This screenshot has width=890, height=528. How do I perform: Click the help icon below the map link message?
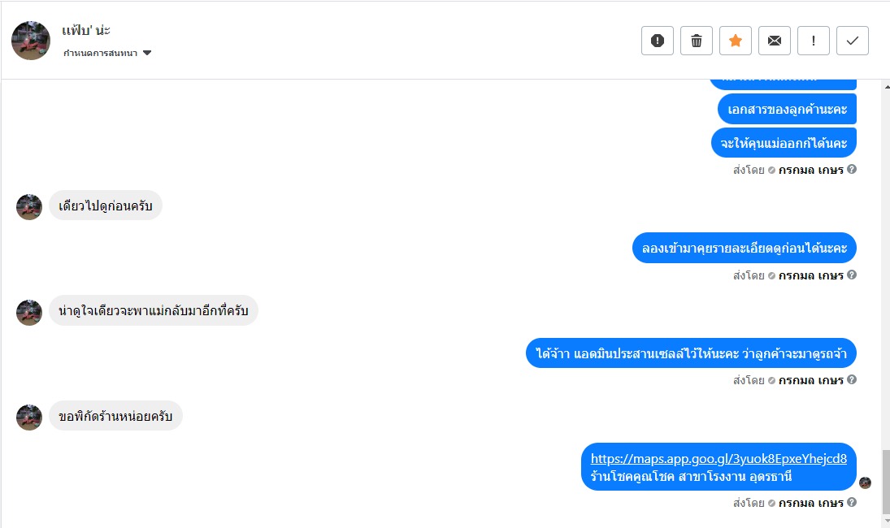coord(852,502)
